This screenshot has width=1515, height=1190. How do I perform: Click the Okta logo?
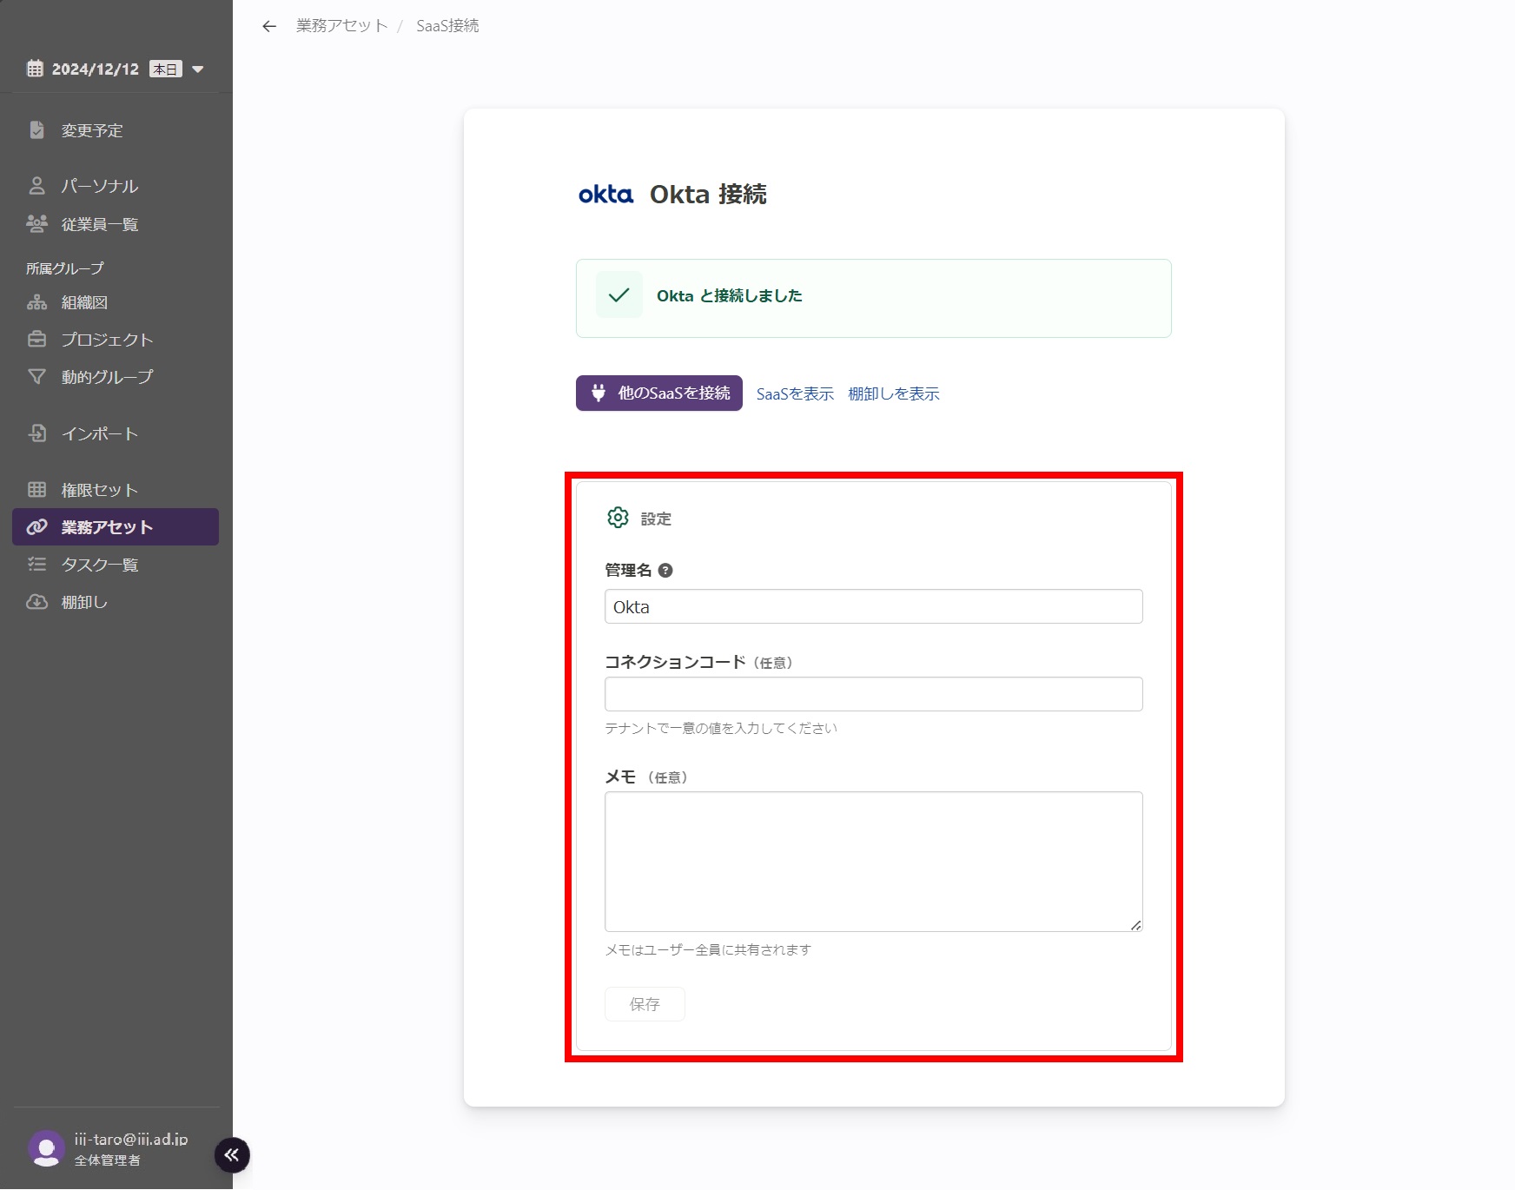point(606,194)
